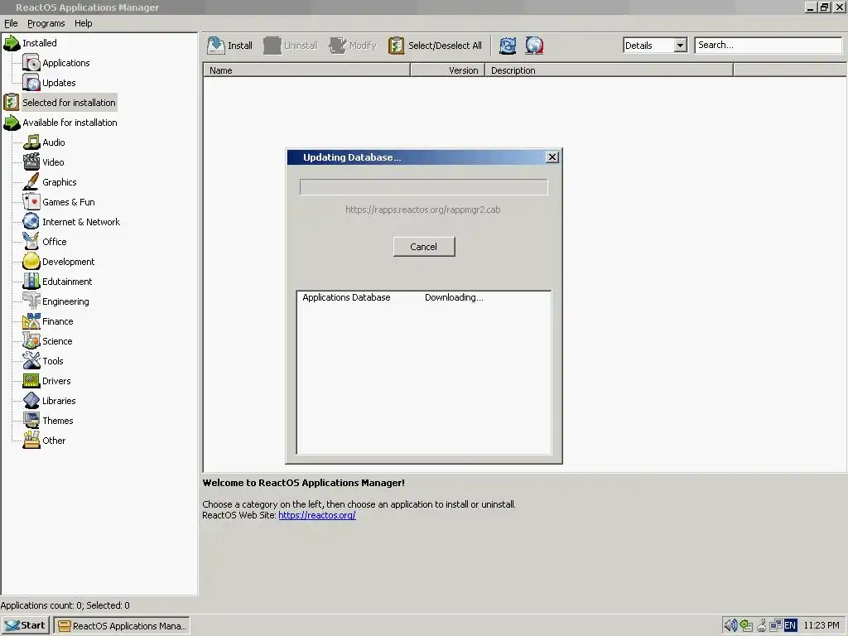Screen dimensions: 848x636
Task: Click the rappmgr2.cab URL text
Action: (x=423, y=210)
